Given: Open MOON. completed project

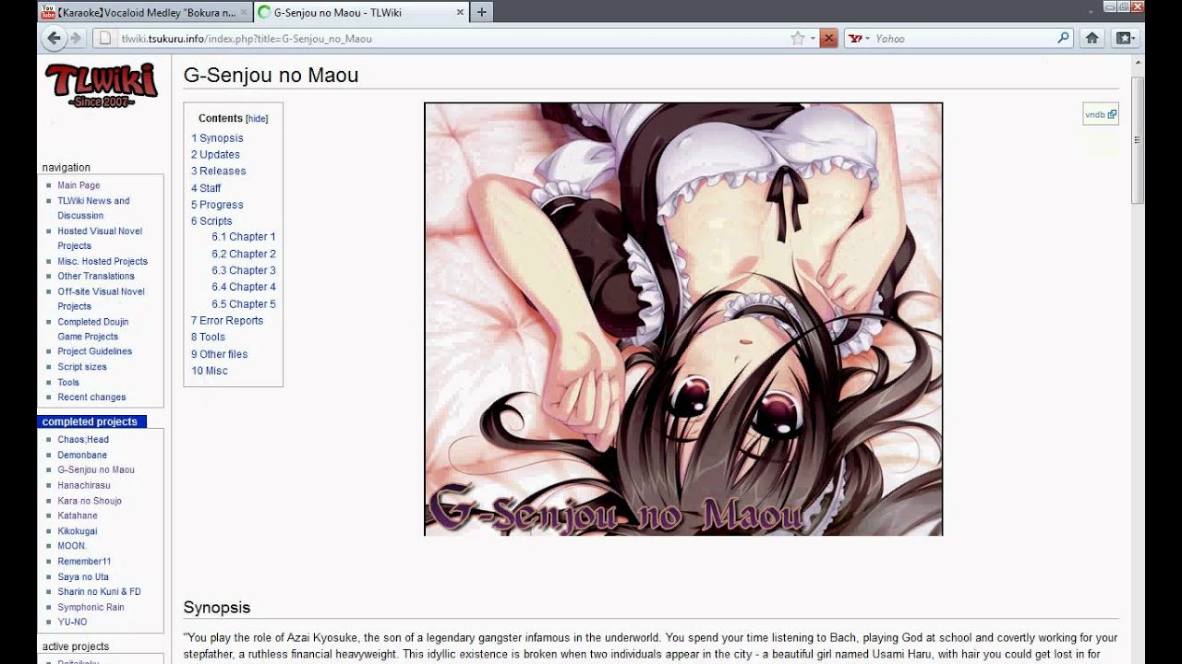Looking at the screenshot, I should (x=72, y=546).
